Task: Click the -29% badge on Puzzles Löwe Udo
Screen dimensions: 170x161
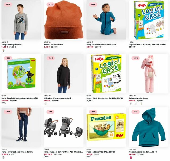Action: (x=93, y=112)
